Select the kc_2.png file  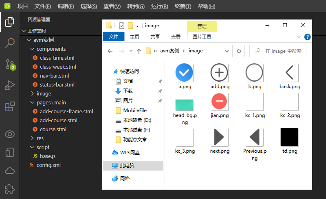point(290,106)
